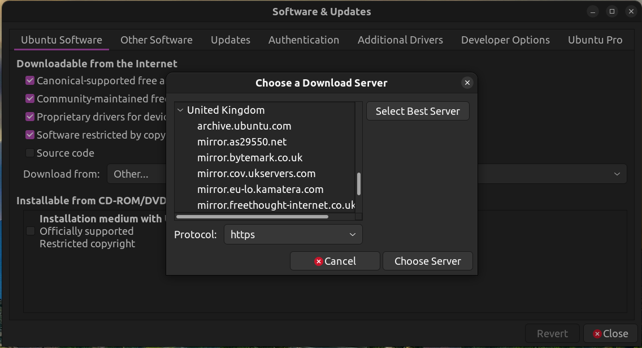Collapse the United Kingdom server group

coord(180,110)
